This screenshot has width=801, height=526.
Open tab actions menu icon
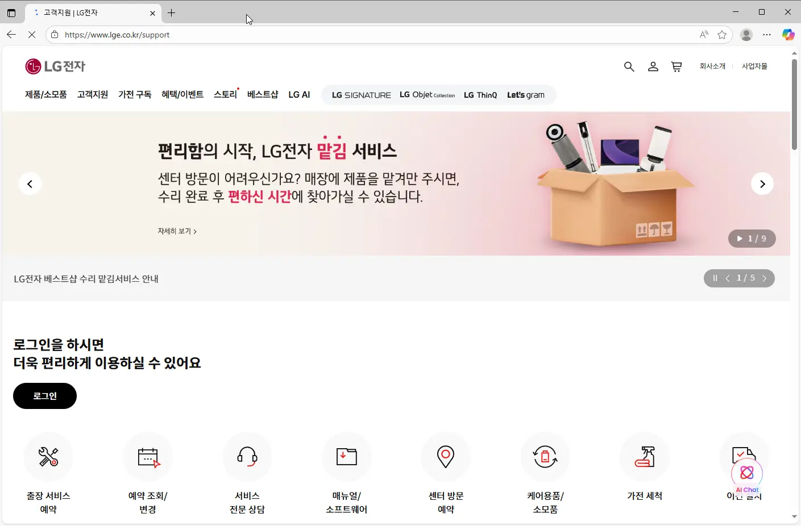(x=11, y=12)
